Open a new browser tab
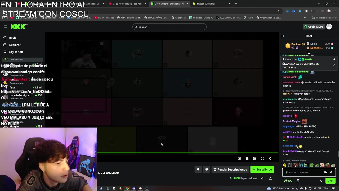The width and height of the screenshot is (339, 191). tap(236, 3)
